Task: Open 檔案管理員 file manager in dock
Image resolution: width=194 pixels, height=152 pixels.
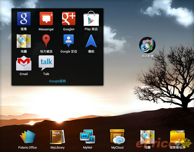Action: [x=177, y=137]
